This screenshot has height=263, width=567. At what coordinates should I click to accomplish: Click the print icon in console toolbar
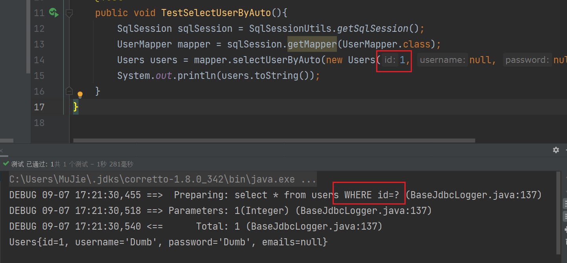[x=565, y=229]
